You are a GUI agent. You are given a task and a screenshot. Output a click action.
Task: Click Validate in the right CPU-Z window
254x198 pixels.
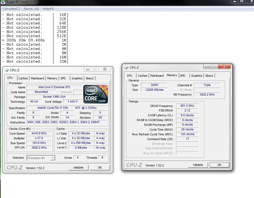click(x=198, y=165)
